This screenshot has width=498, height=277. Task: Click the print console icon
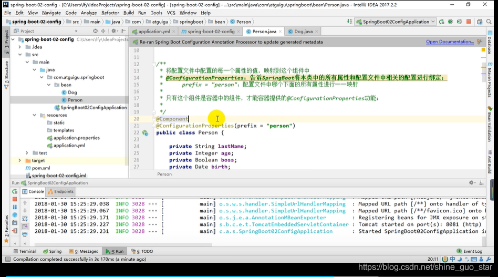point(25,234)
